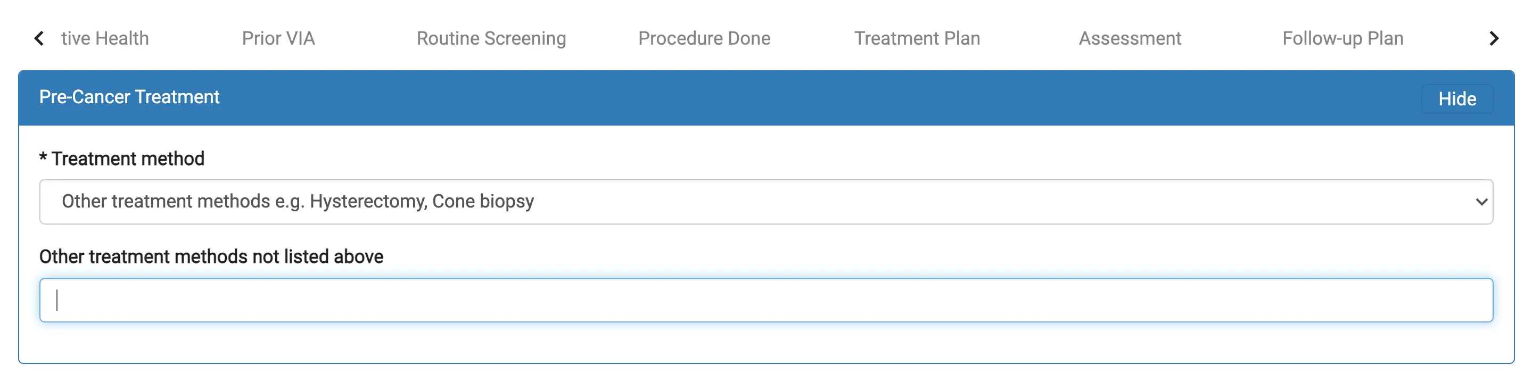The height and width of the screenshot is (381, 1532).
Task: Open the Routine Screening tab
Action: point(491,39)
